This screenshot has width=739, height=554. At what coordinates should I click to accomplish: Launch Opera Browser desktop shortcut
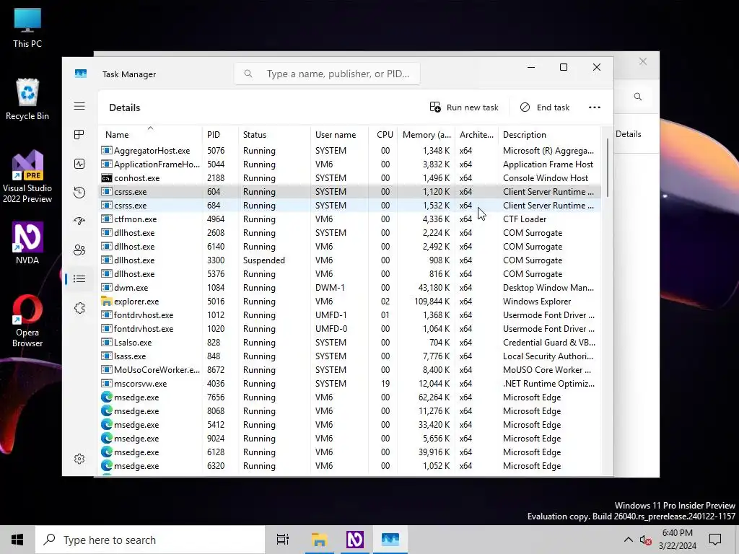coord(27,321)
